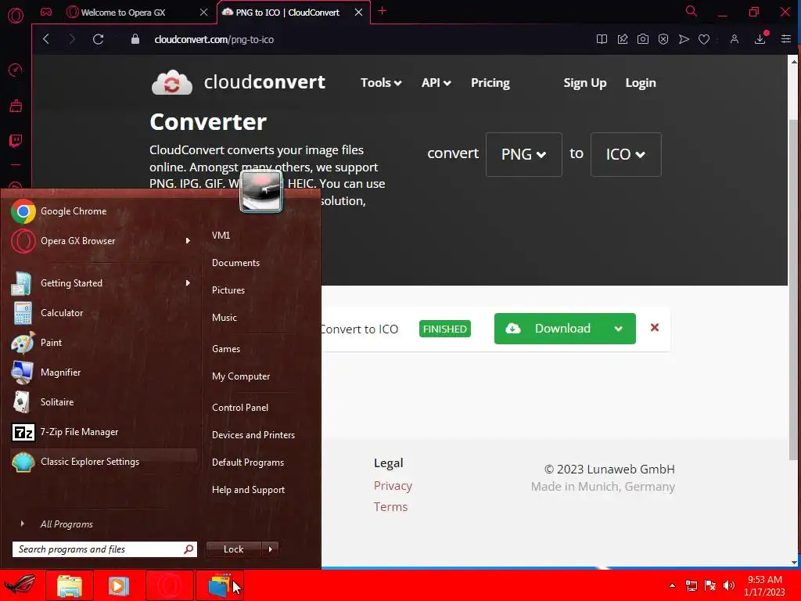The width and height of the screenshot is (801, 601).
Task: Open Solitaire from start menu
Action: pyautogui.click(x=102, y=401)
